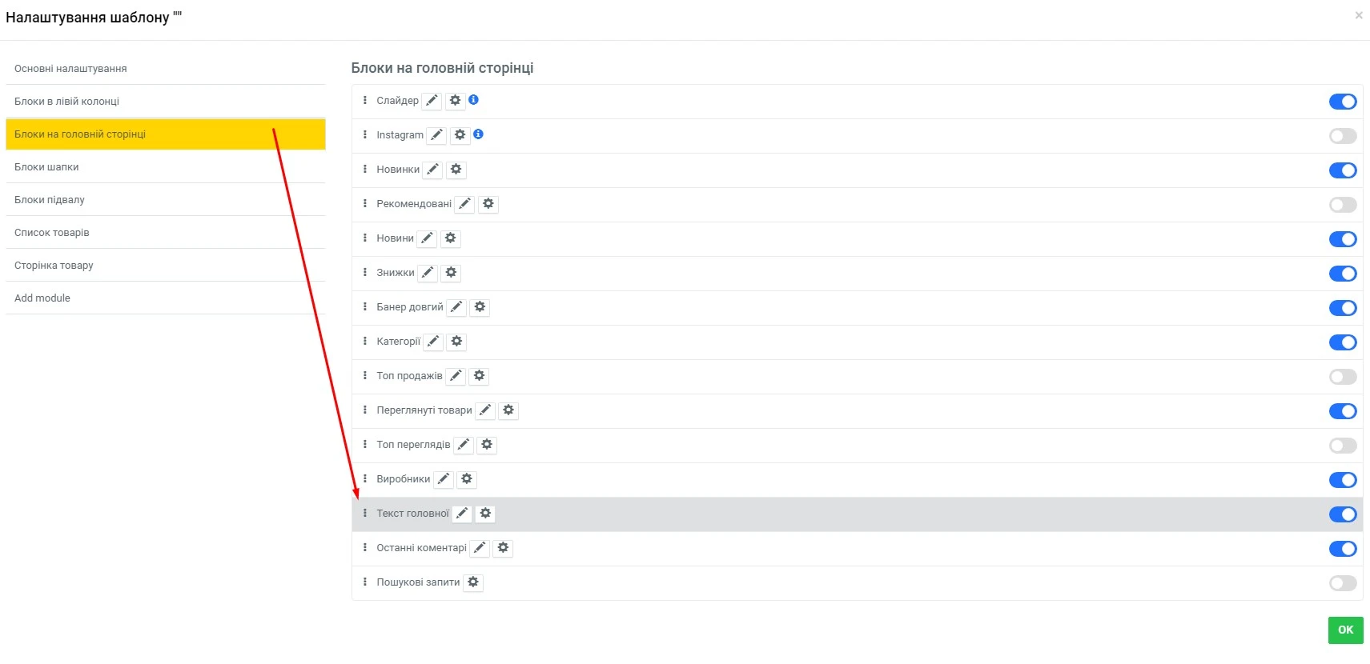This screenshot has width=1370, height=664.
Task: Enable the Instagram block toggle
Action: [x=1342, y=136]
